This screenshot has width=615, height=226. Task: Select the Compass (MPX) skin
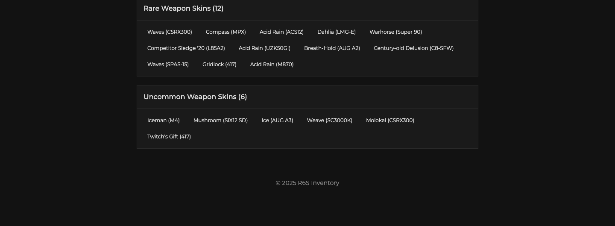tap(225, 32)
